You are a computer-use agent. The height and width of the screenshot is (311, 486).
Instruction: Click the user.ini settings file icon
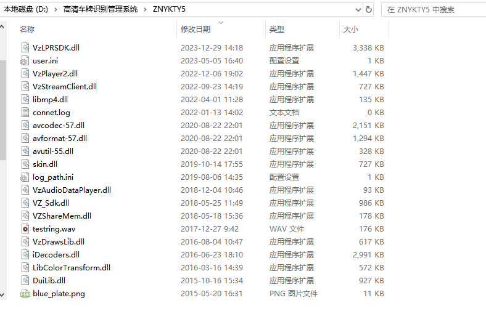(25, 60)
